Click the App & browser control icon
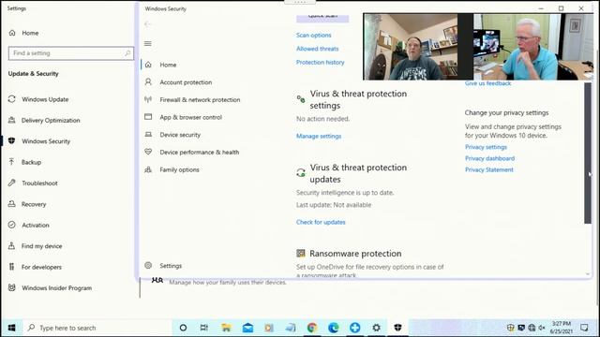 (148, 116)
